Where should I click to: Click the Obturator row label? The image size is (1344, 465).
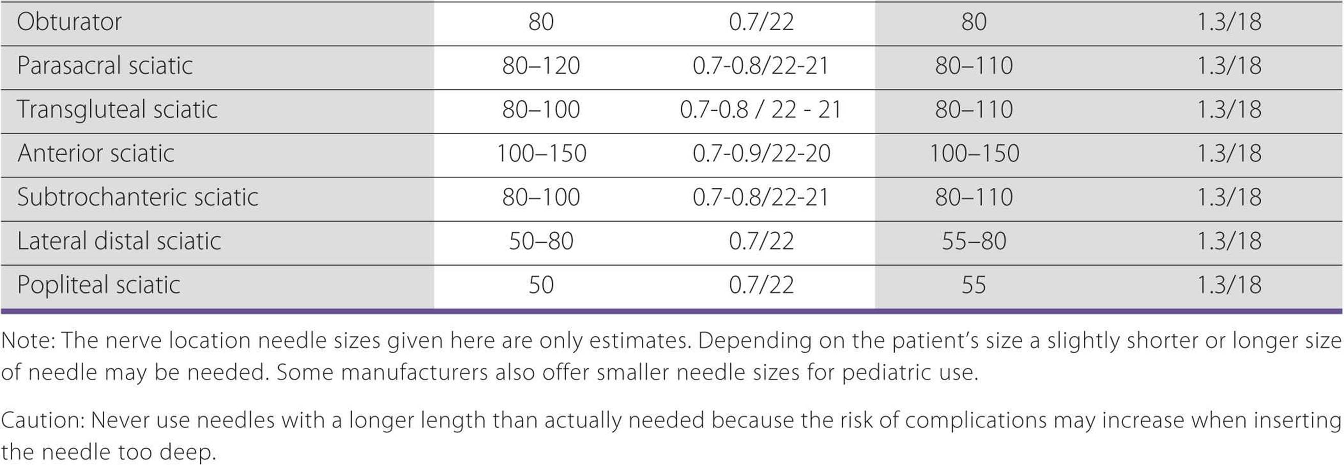point(69,22)
